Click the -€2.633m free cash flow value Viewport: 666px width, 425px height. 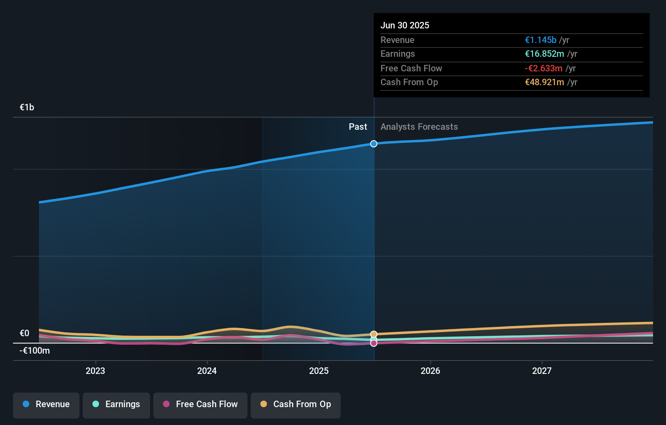coord(544,68)
